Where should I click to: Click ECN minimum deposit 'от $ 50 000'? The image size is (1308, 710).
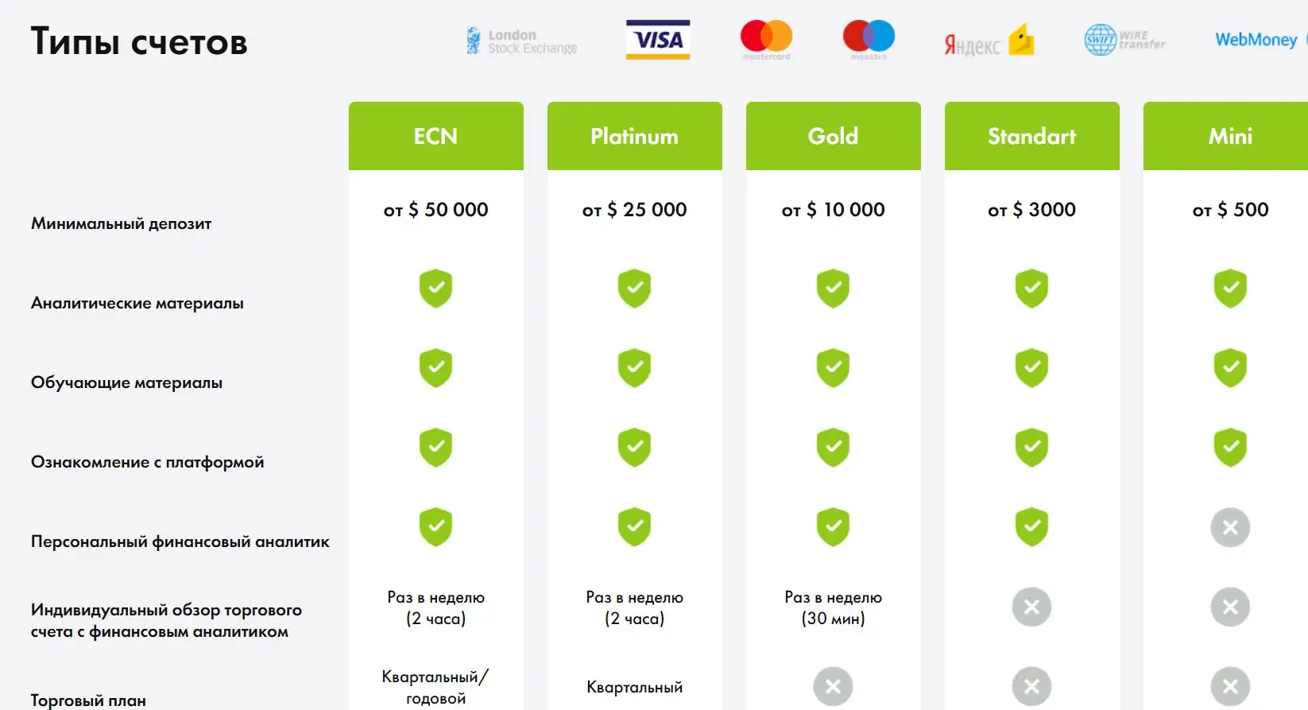tap(435, 210)
